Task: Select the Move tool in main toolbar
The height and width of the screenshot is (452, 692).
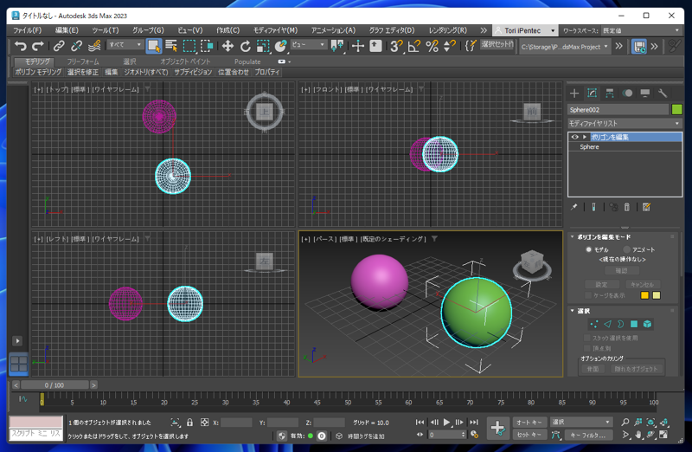Action: [227, 46]
